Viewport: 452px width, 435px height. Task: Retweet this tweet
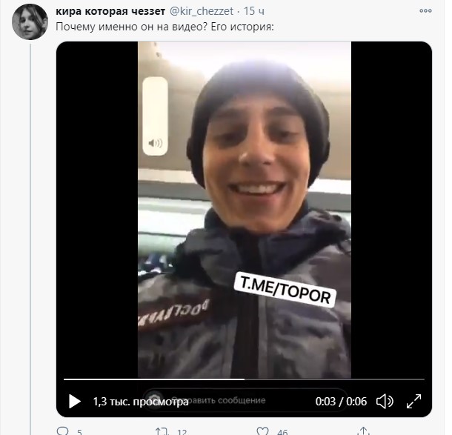[x=161, y=431]
